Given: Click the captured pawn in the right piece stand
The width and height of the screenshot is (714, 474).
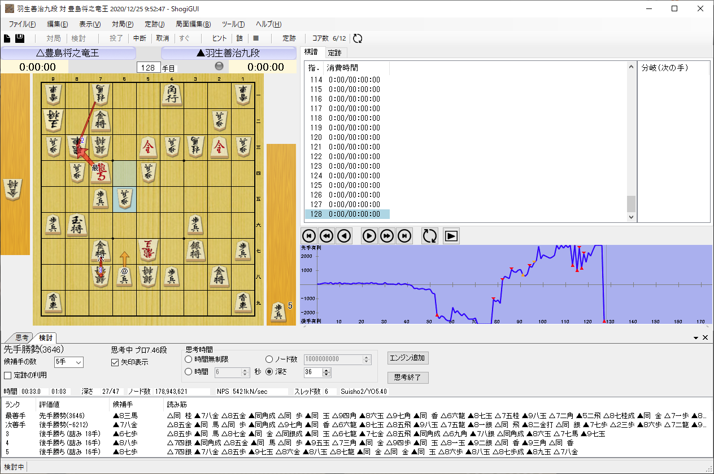Looking at the screenshot, I should click(x=277, y=311).
